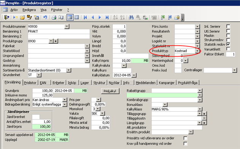Click the find next binoculars icon

click(138, 17)
